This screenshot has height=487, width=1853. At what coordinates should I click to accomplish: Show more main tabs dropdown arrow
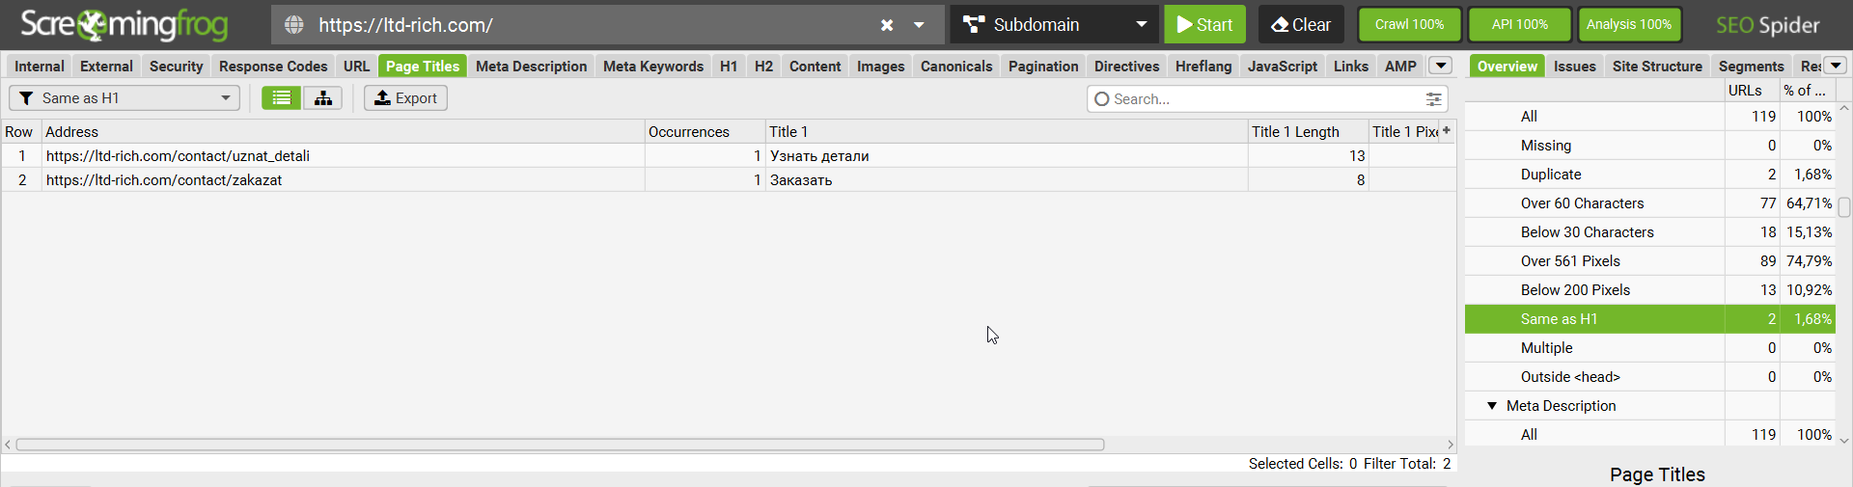tap(1440, 66)
